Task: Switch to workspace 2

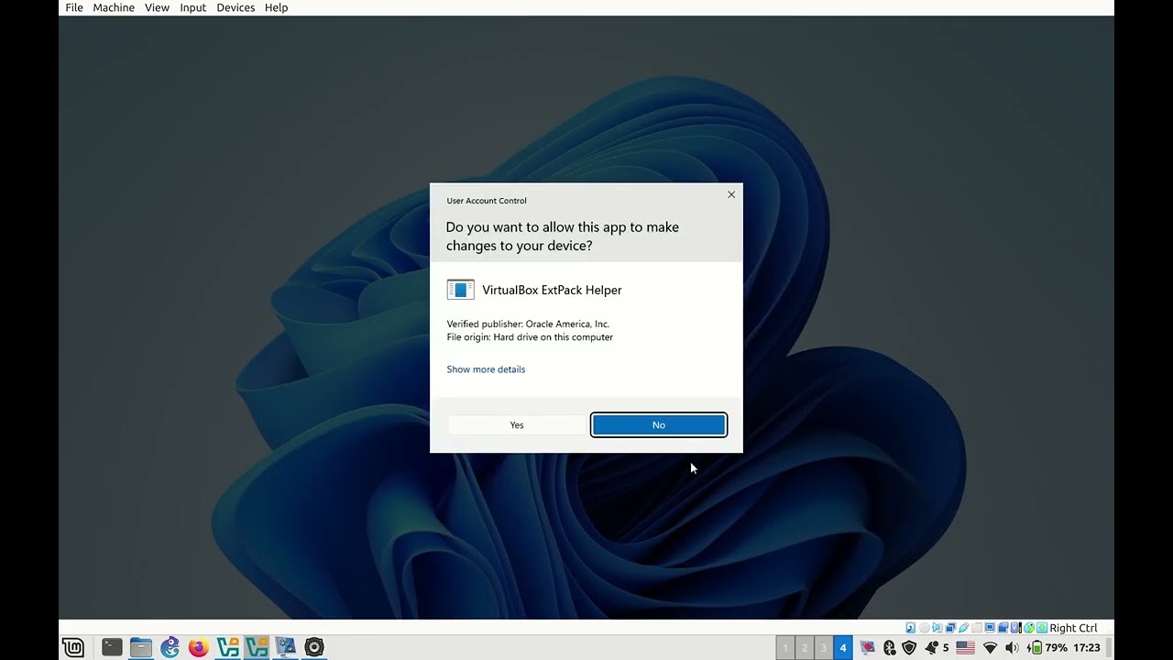Action: pos(805,647)
